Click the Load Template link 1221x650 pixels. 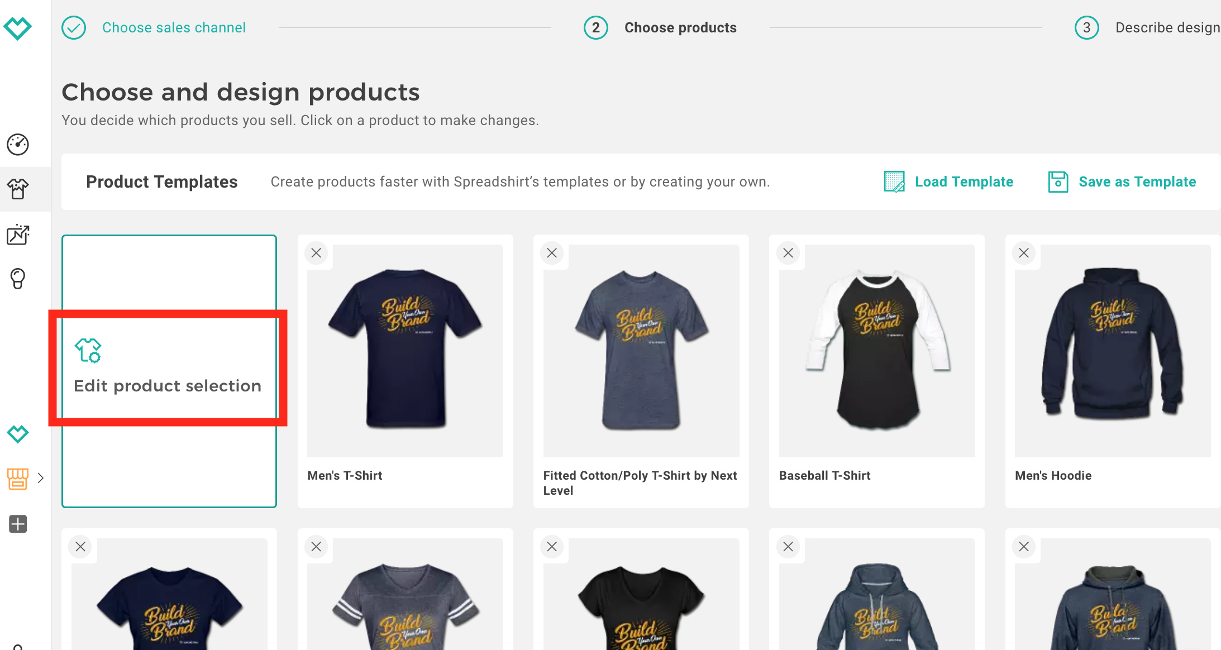coord(964,182)
